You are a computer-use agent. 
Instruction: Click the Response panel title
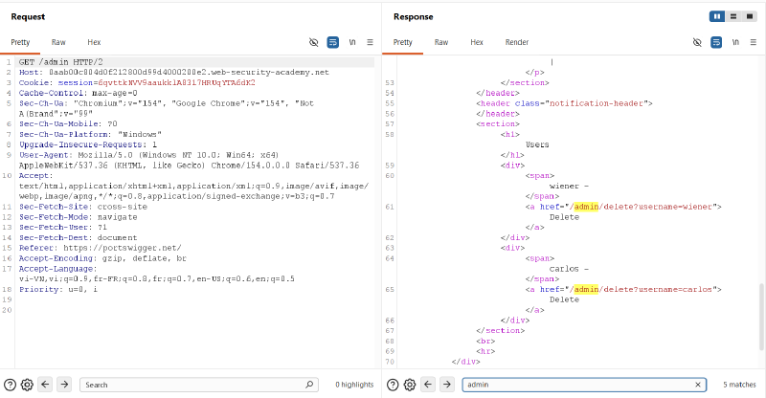point(414,16)
